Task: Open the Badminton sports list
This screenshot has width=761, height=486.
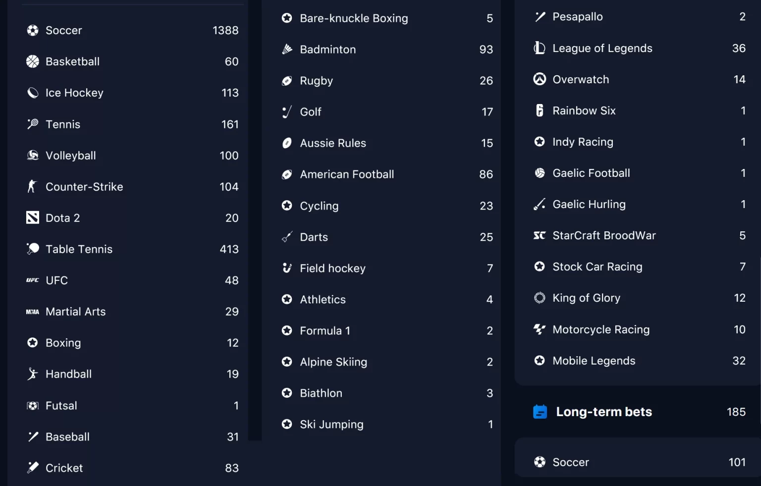Action: pyautogui.click(x=387, y=50)
